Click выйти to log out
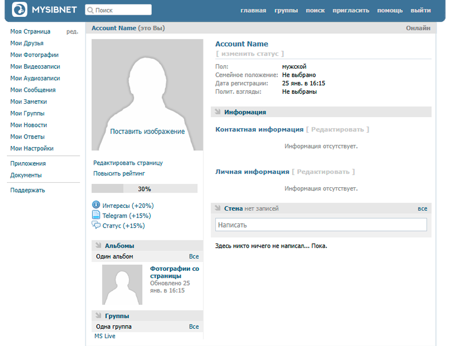This screenshot has height=346, width=451. (x=421, y=10)
